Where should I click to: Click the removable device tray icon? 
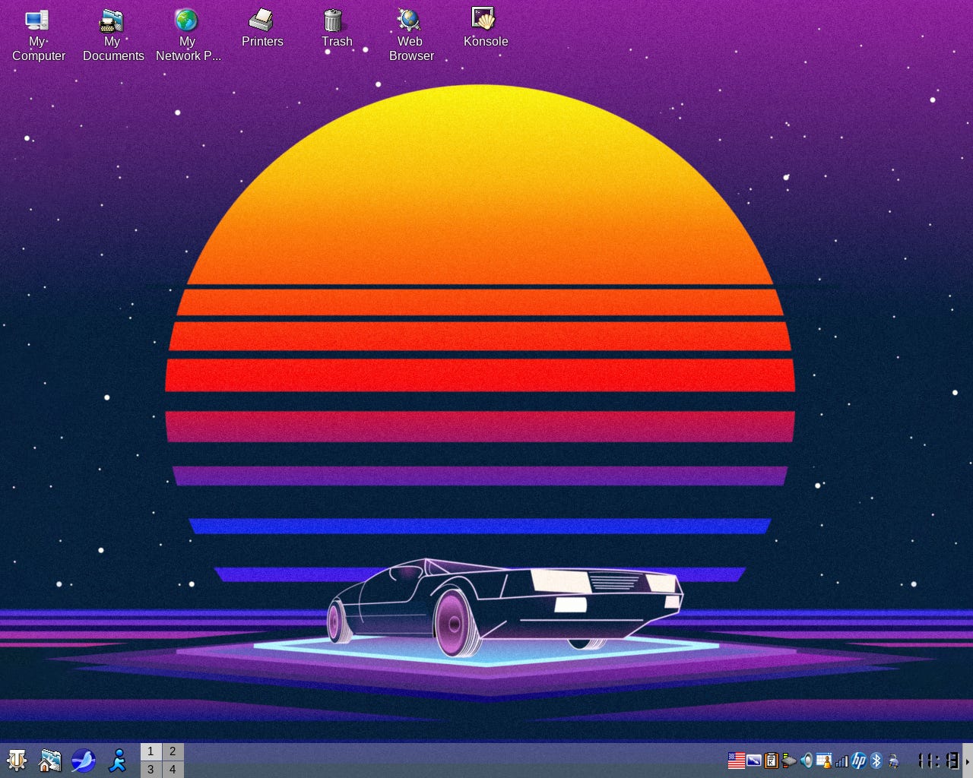pos(789,761)
